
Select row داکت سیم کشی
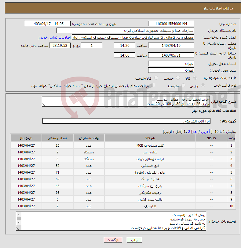123,199
